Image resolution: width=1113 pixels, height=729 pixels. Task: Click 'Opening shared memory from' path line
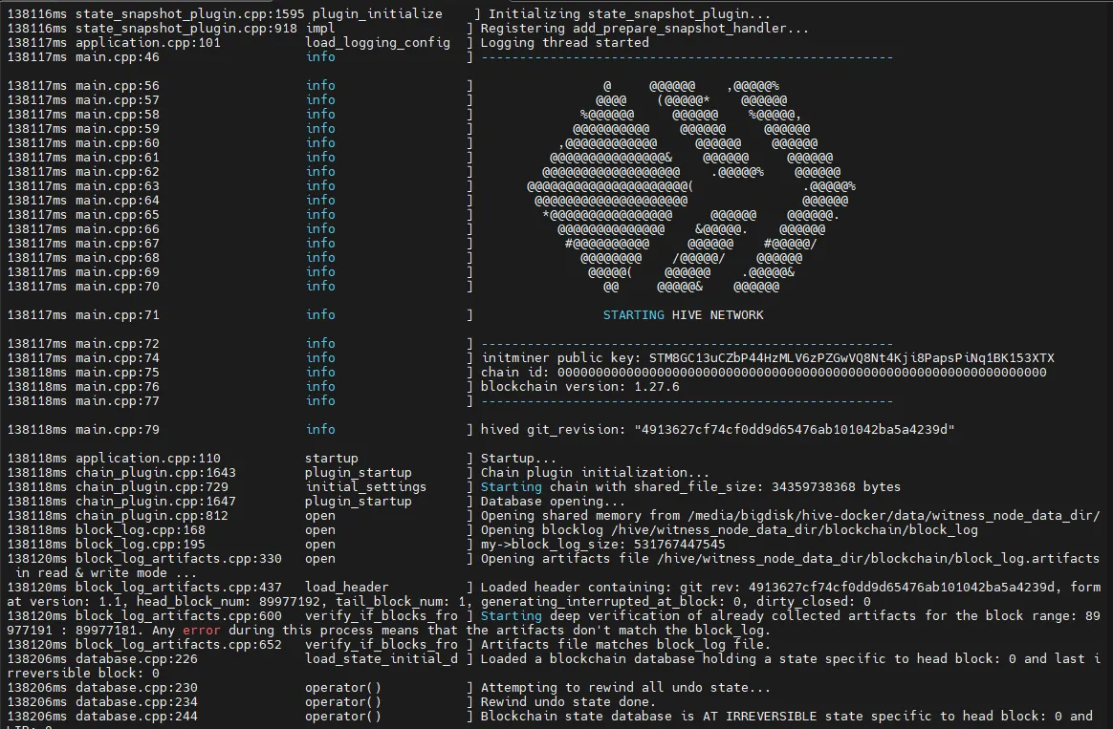point(790,516)
